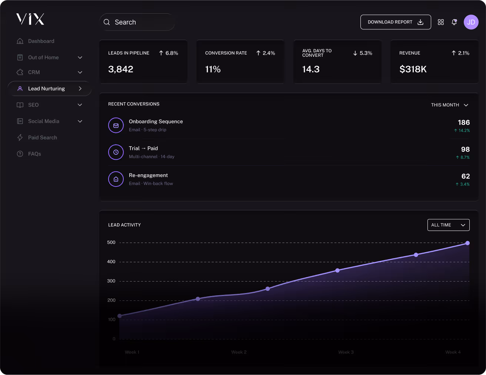The width and height of the screenshot is (486, 375).
Task: Open the All Time range dropdown
Action: 449,225
